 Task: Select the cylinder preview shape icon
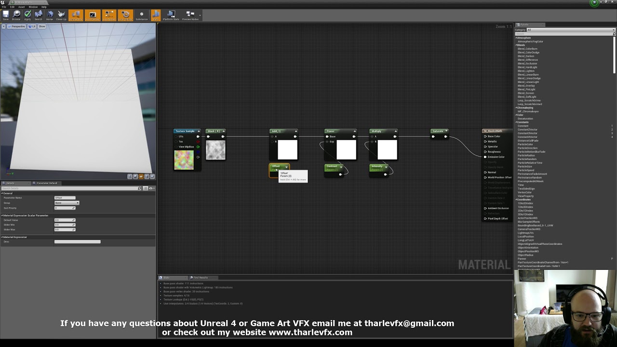(130, 176)
